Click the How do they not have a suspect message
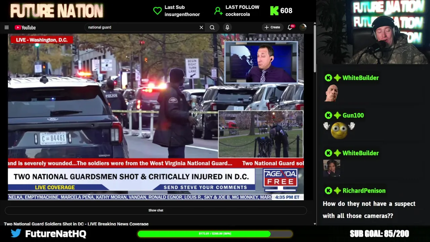 (x=369, y=210)
